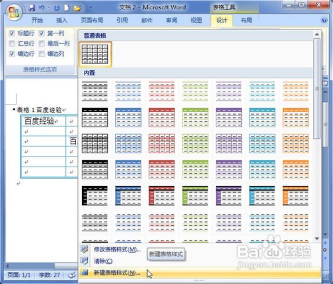This screenshot has width=333, height=284.
Task: Open the 页面布局 Page Layout tab
Action: [x=92, y=21]
